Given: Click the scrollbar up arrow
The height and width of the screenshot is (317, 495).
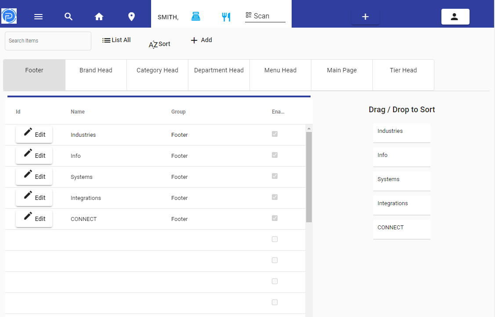Looking at the screenshot, I should coord(309,128).
